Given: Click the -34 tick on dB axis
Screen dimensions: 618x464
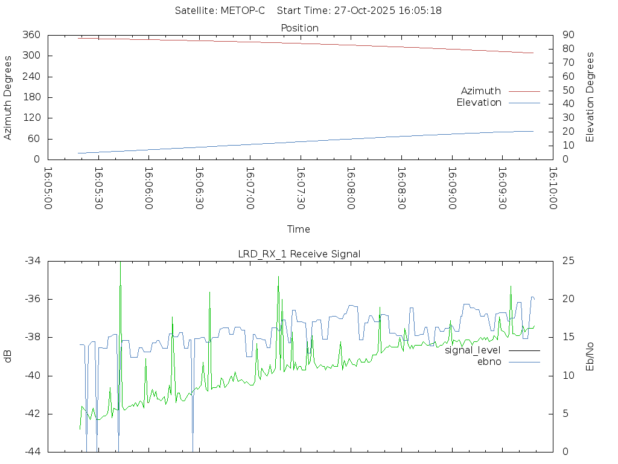Looking at the screenshot, I should coord(33,260).
